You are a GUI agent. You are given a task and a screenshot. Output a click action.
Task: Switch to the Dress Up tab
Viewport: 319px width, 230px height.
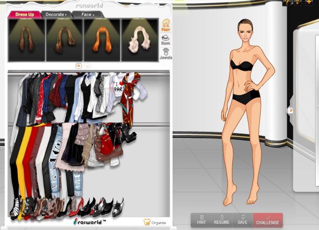tap(24, 15)
